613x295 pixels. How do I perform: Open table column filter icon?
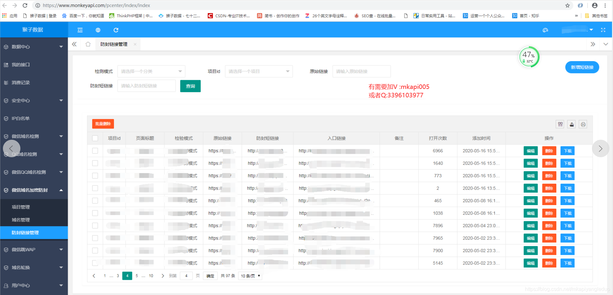[x=560, y=124]
